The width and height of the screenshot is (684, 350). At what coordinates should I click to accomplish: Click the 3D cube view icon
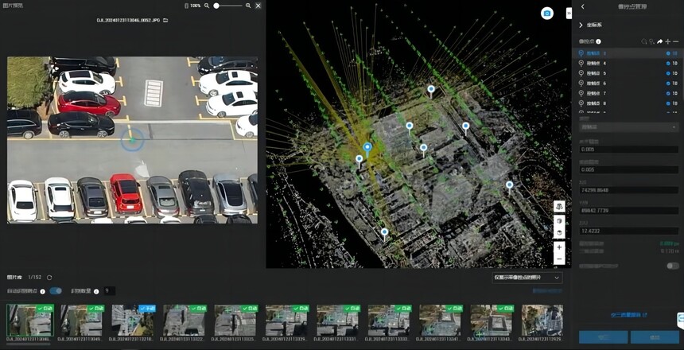tap(559, 220)
